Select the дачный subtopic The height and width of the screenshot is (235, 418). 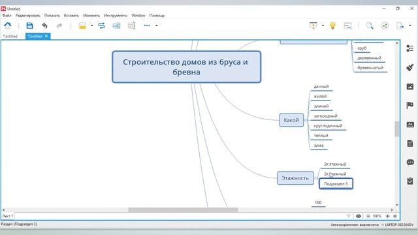tap(321, 87)
